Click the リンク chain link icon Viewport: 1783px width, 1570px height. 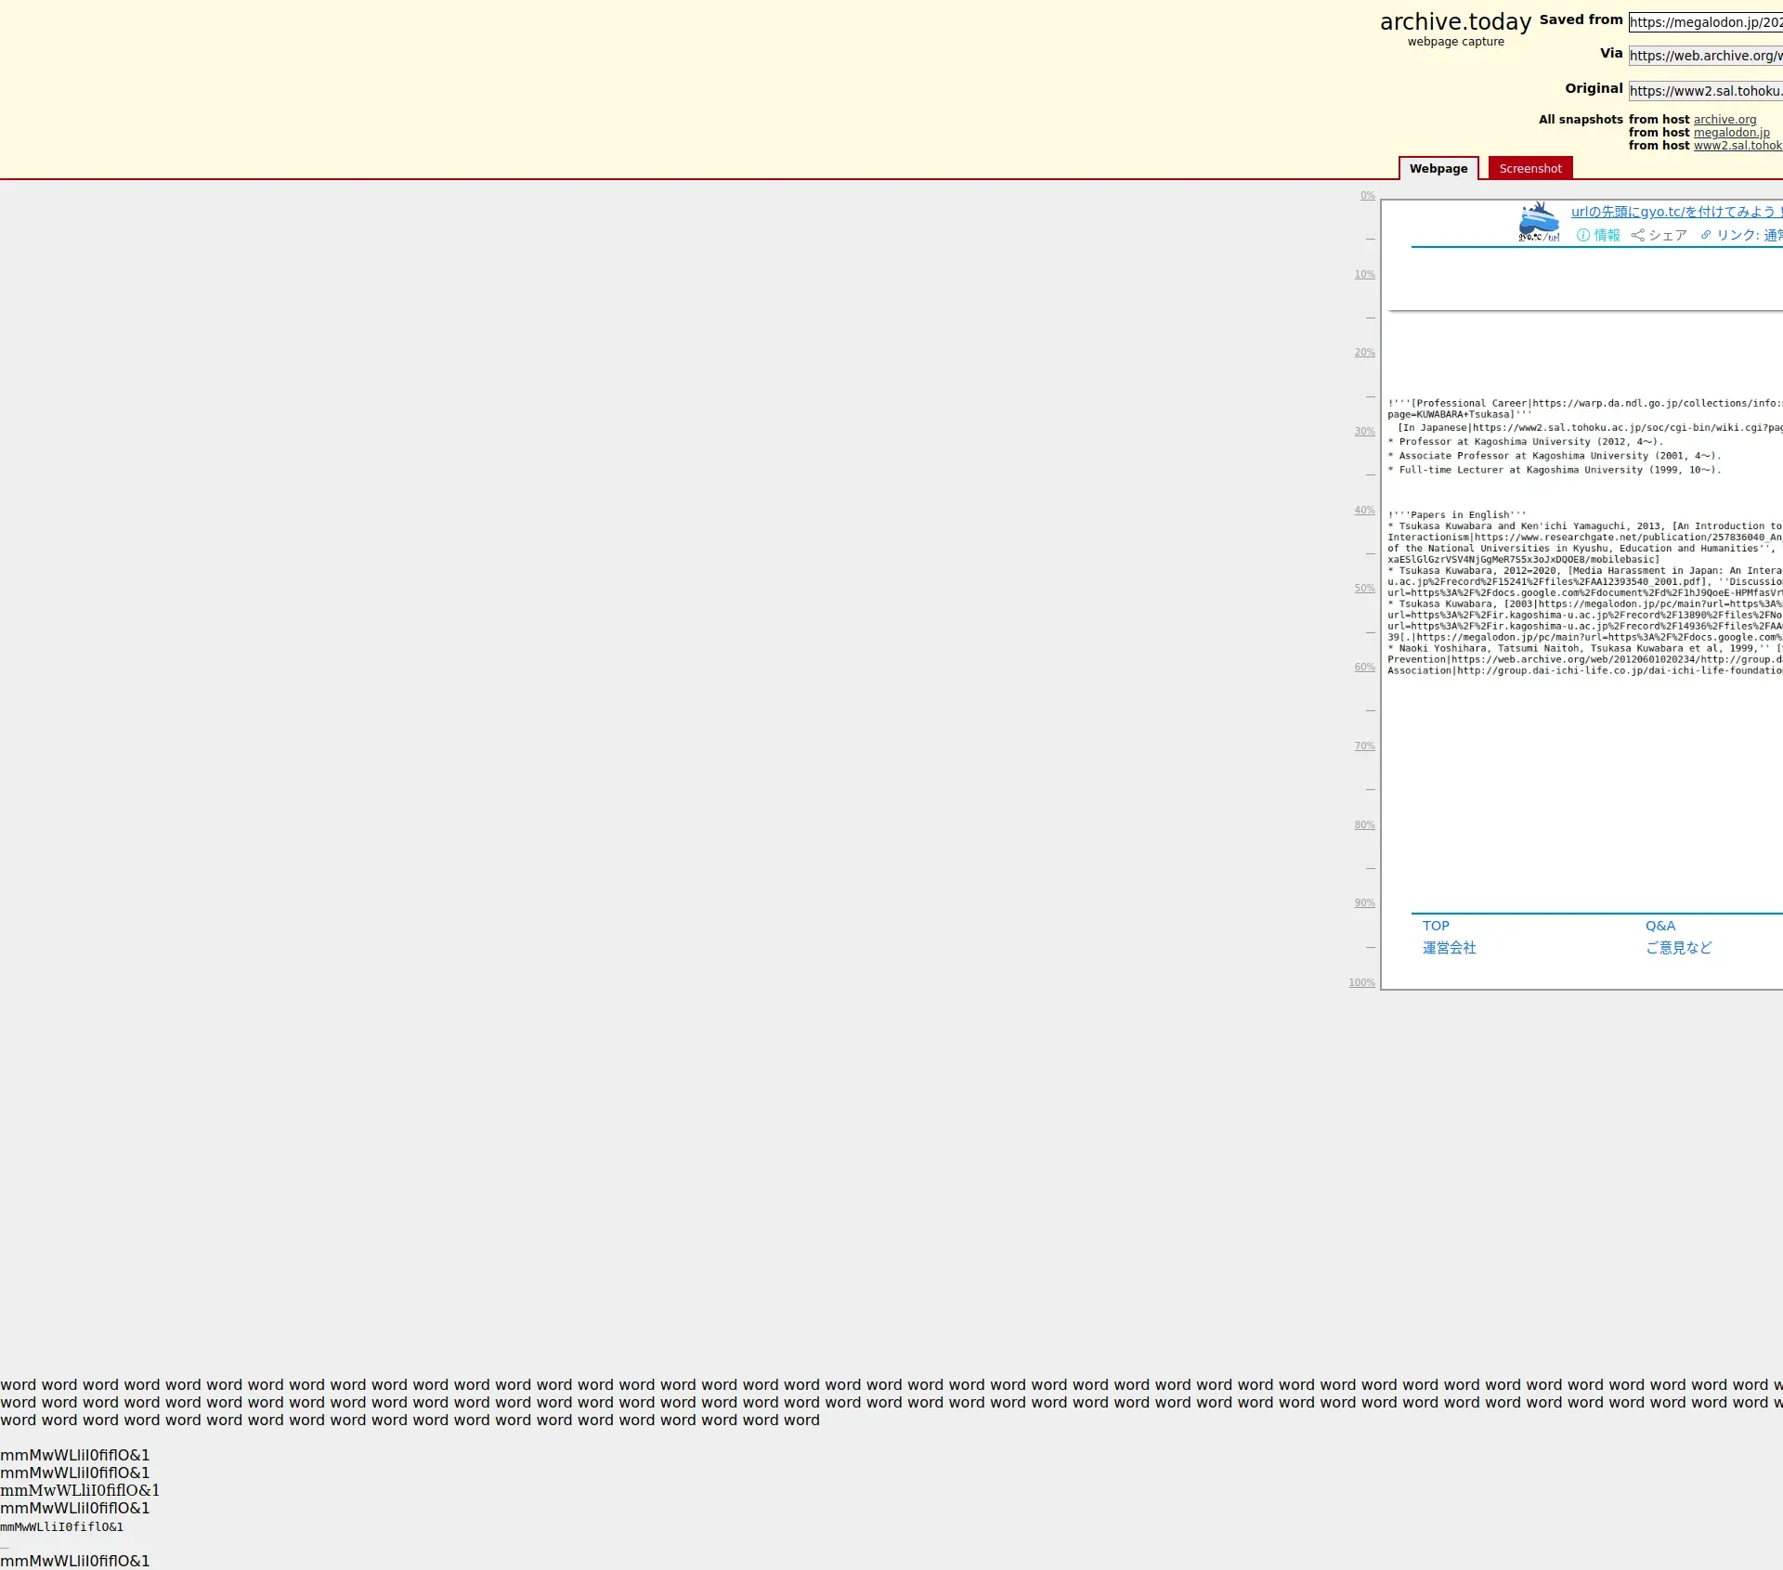tap(1706, 236)
